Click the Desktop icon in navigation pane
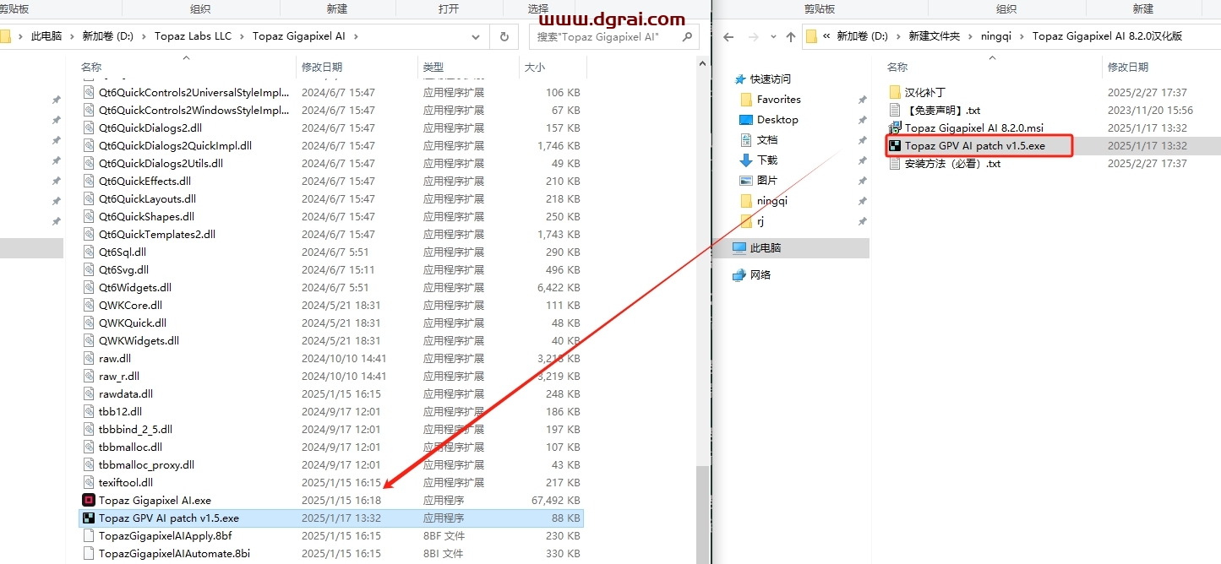Screen dimensions: 1221x564 click(x=746, y=120)
